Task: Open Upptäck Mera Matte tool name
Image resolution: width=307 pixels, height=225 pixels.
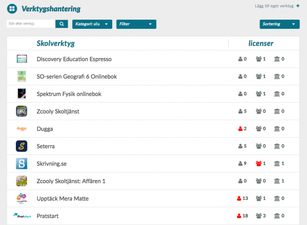Action: [x=63, y=199]
